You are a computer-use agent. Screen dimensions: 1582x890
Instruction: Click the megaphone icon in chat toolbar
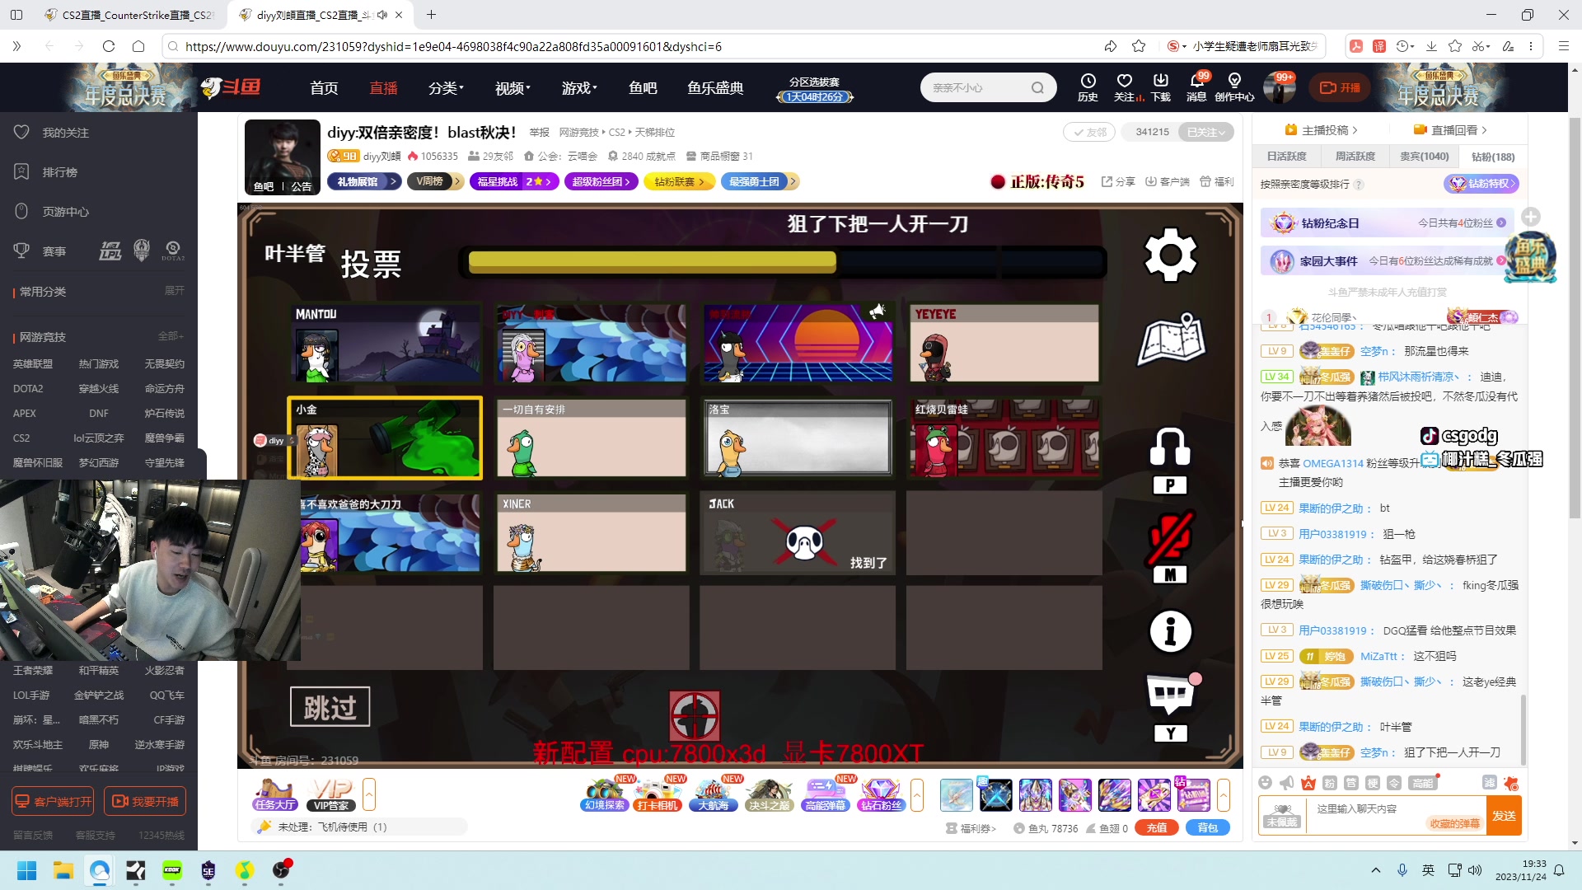(1287, 783)
